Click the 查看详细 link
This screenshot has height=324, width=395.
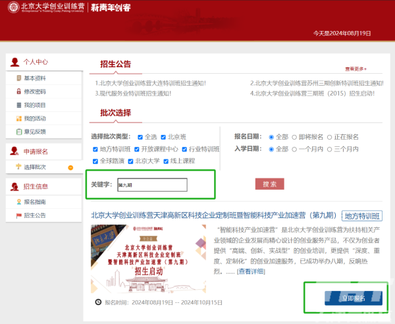tap(251, 271)
